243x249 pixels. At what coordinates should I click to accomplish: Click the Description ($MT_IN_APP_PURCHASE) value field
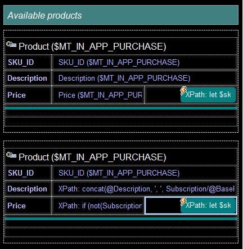pos(144,78)
